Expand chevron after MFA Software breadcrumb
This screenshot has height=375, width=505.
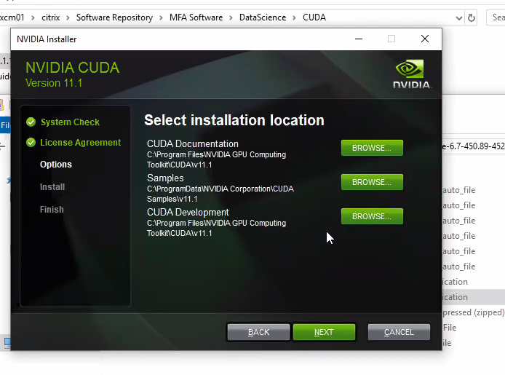(231, 17)
